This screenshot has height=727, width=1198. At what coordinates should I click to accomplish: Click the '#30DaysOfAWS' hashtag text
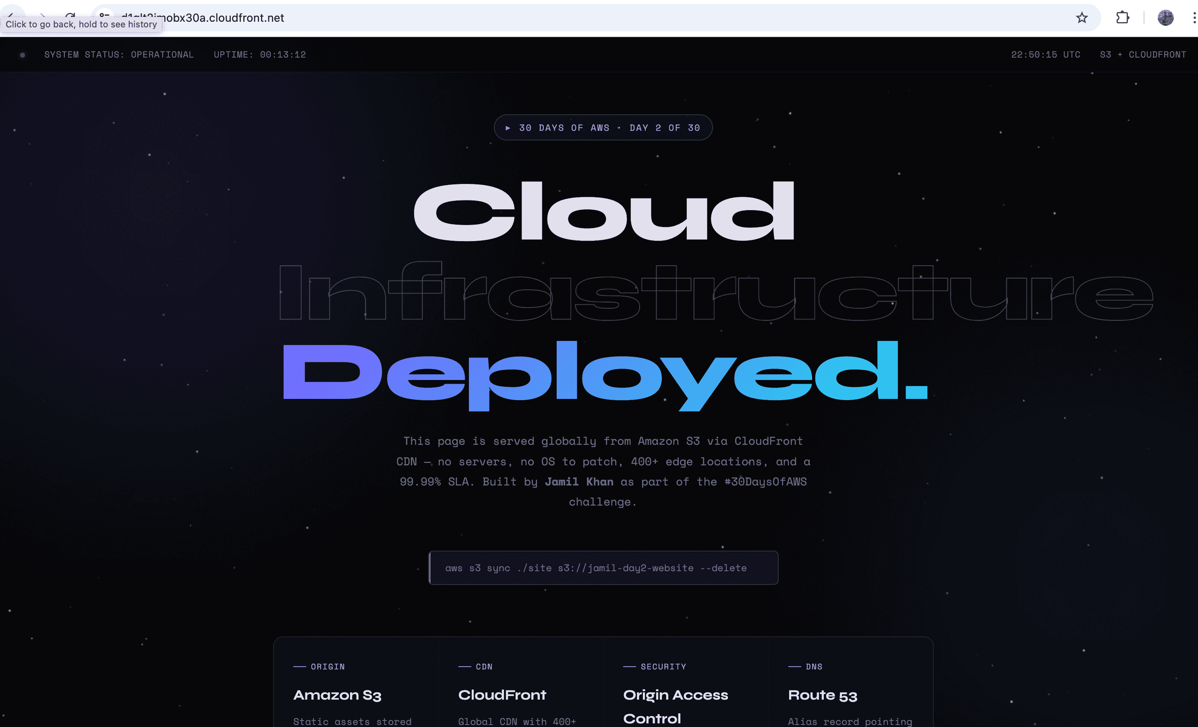(x=765, y=481)
